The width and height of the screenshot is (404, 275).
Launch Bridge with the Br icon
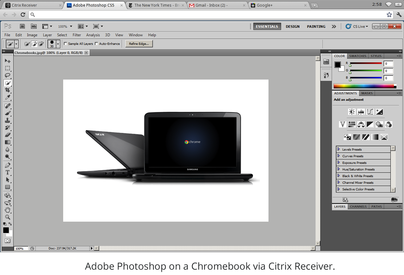(x=22, y=27)
